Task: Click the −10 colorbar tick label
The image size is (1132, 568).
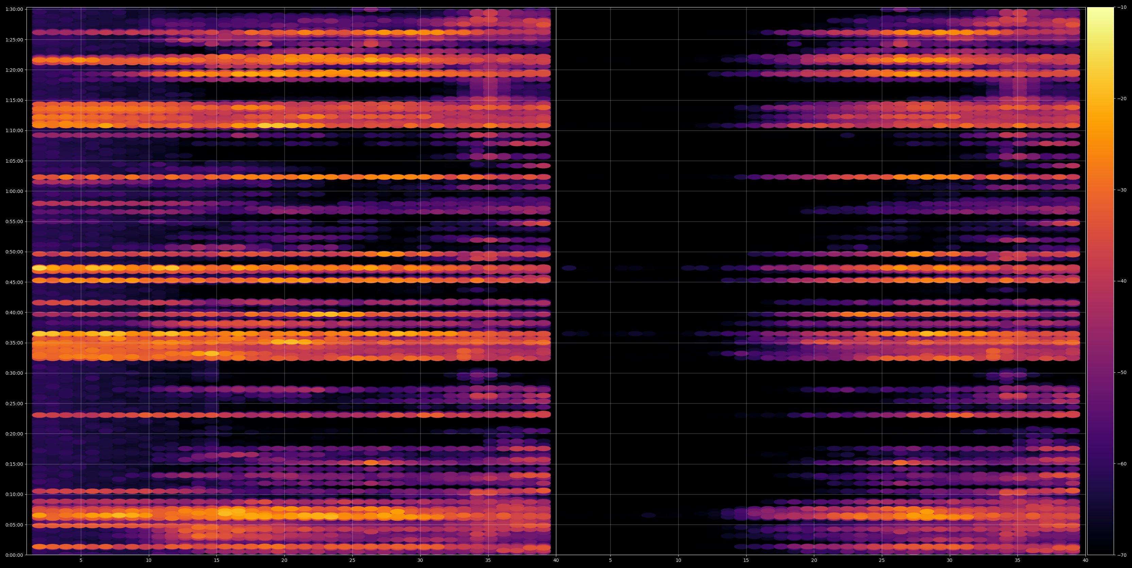Action: coord(1121,7)
